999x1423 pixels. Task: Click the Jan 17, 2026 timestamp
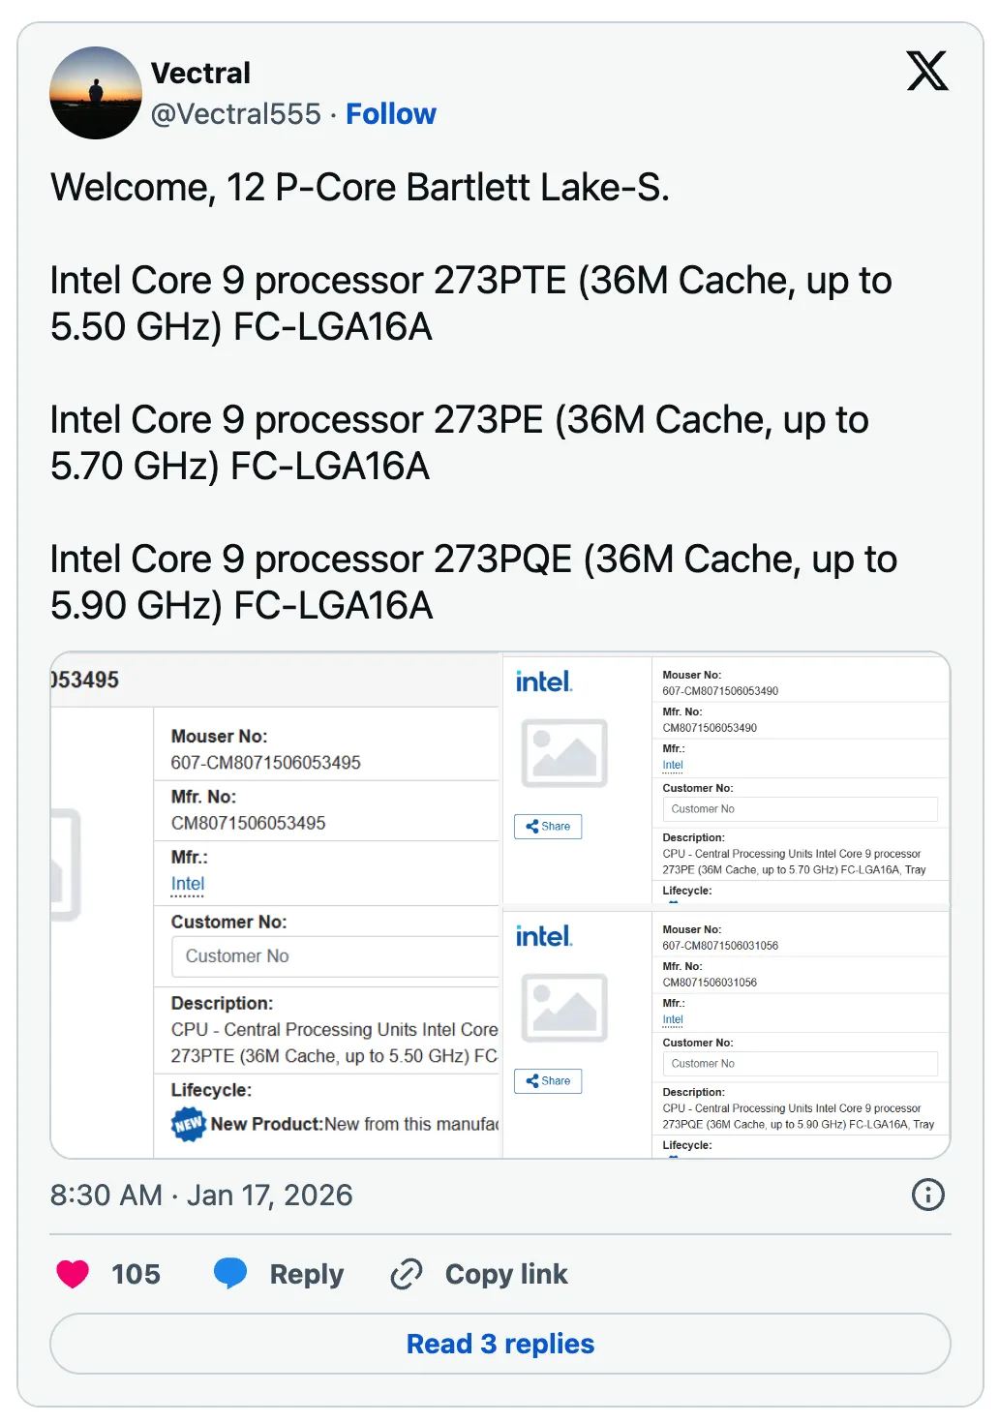click(201, 1196)
